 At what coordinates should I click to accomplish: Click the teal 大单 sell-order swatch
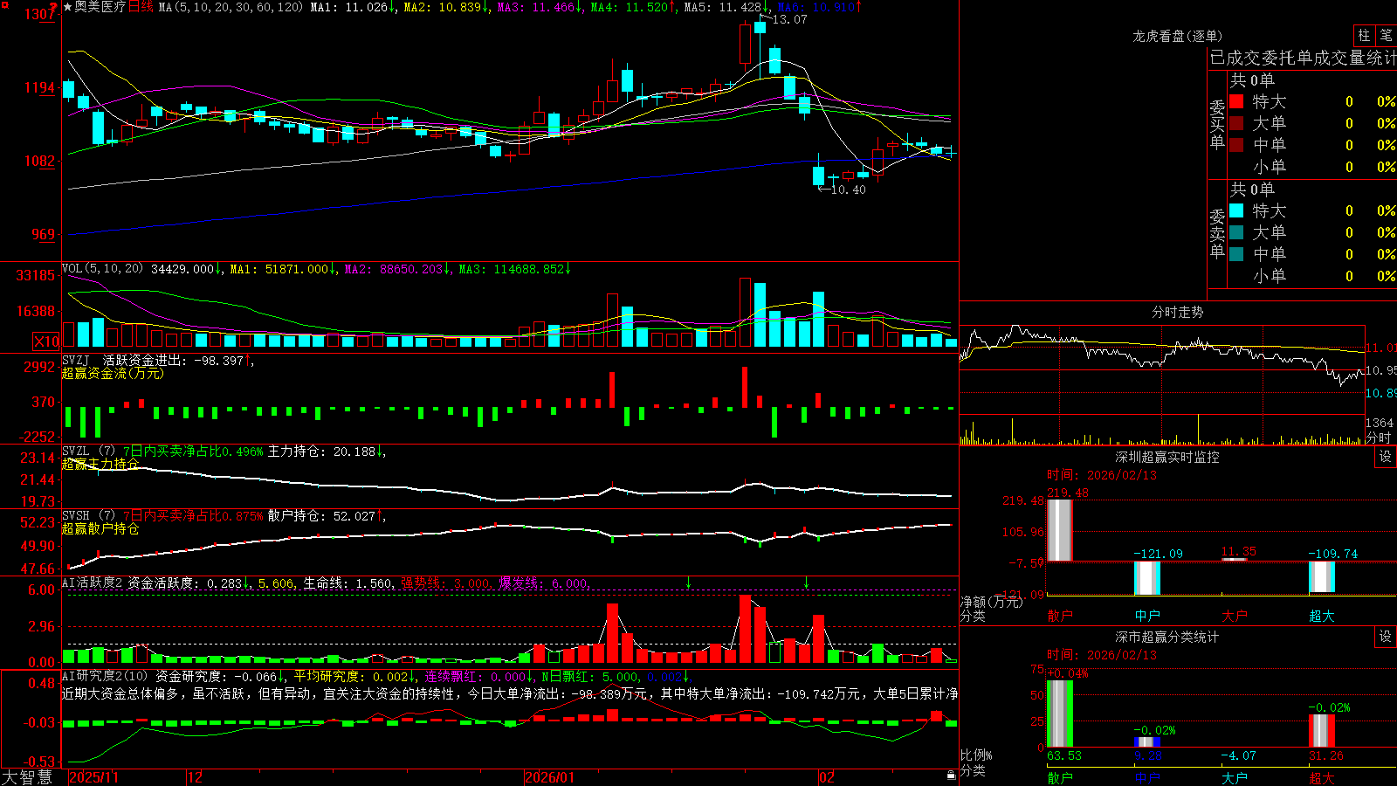tap(1236, 232)
